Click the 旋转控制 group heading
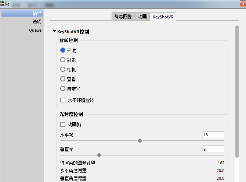 tap(69, 40)
